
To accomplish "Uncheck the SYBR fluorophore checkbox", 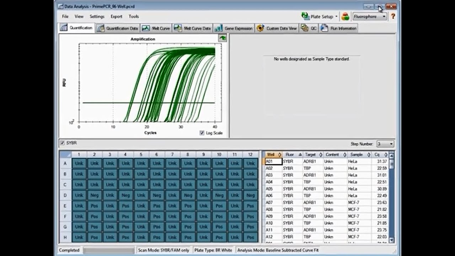I will [63, 143].
